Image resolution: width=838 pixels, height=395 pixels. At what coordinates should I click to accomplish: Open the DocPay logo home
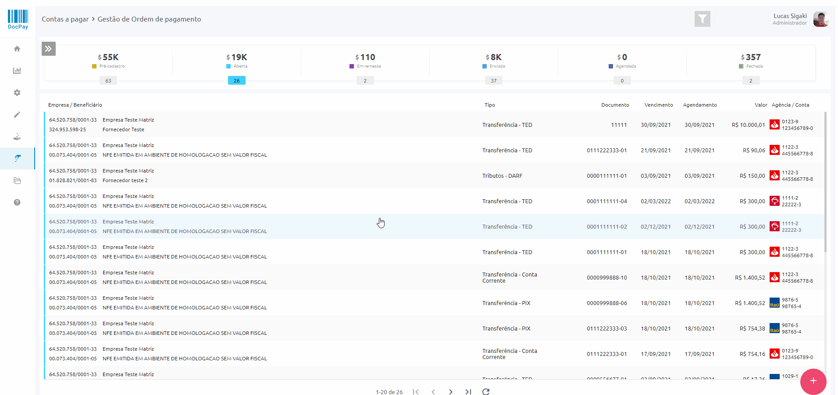[x=18, y=19]
